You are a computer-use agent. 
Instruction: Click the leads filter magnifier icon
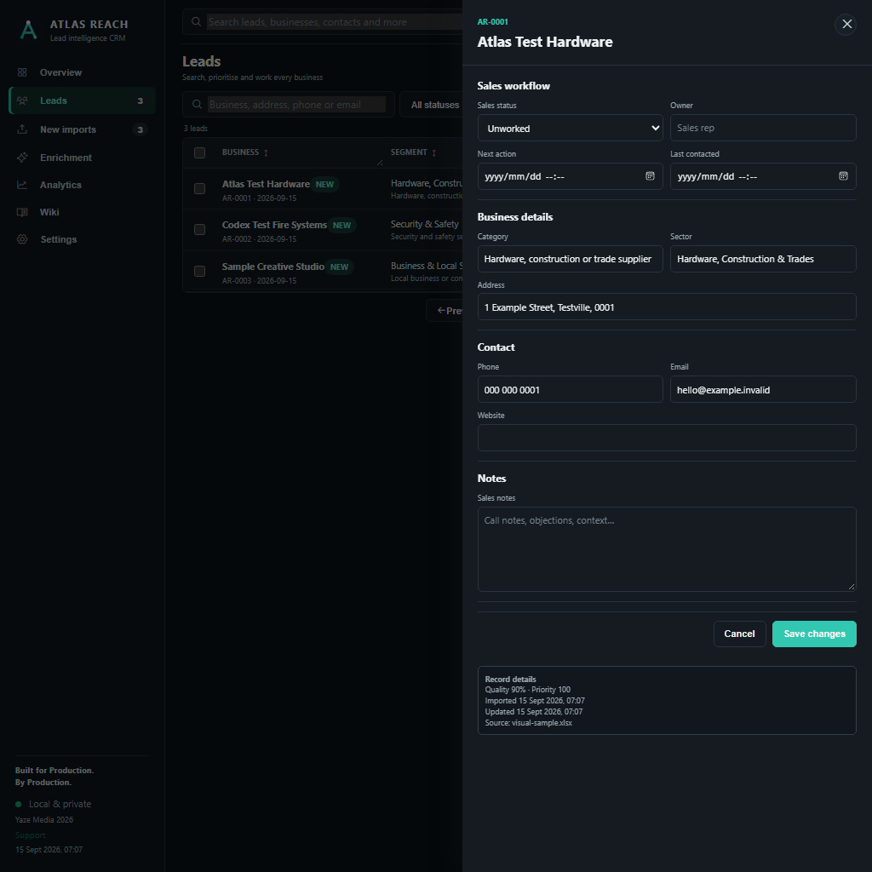197,105
